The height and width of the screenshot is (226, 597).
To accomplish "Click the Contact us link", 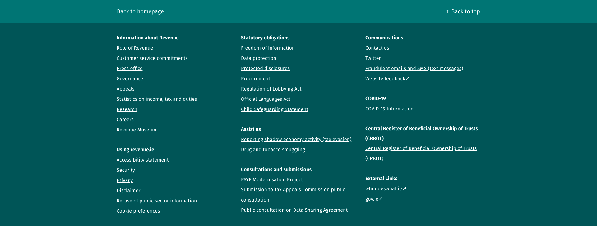I will [377, 48].
